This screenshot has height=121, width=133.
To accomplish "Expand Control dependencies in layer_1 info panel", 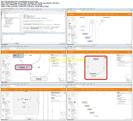I will pos(56,64).
